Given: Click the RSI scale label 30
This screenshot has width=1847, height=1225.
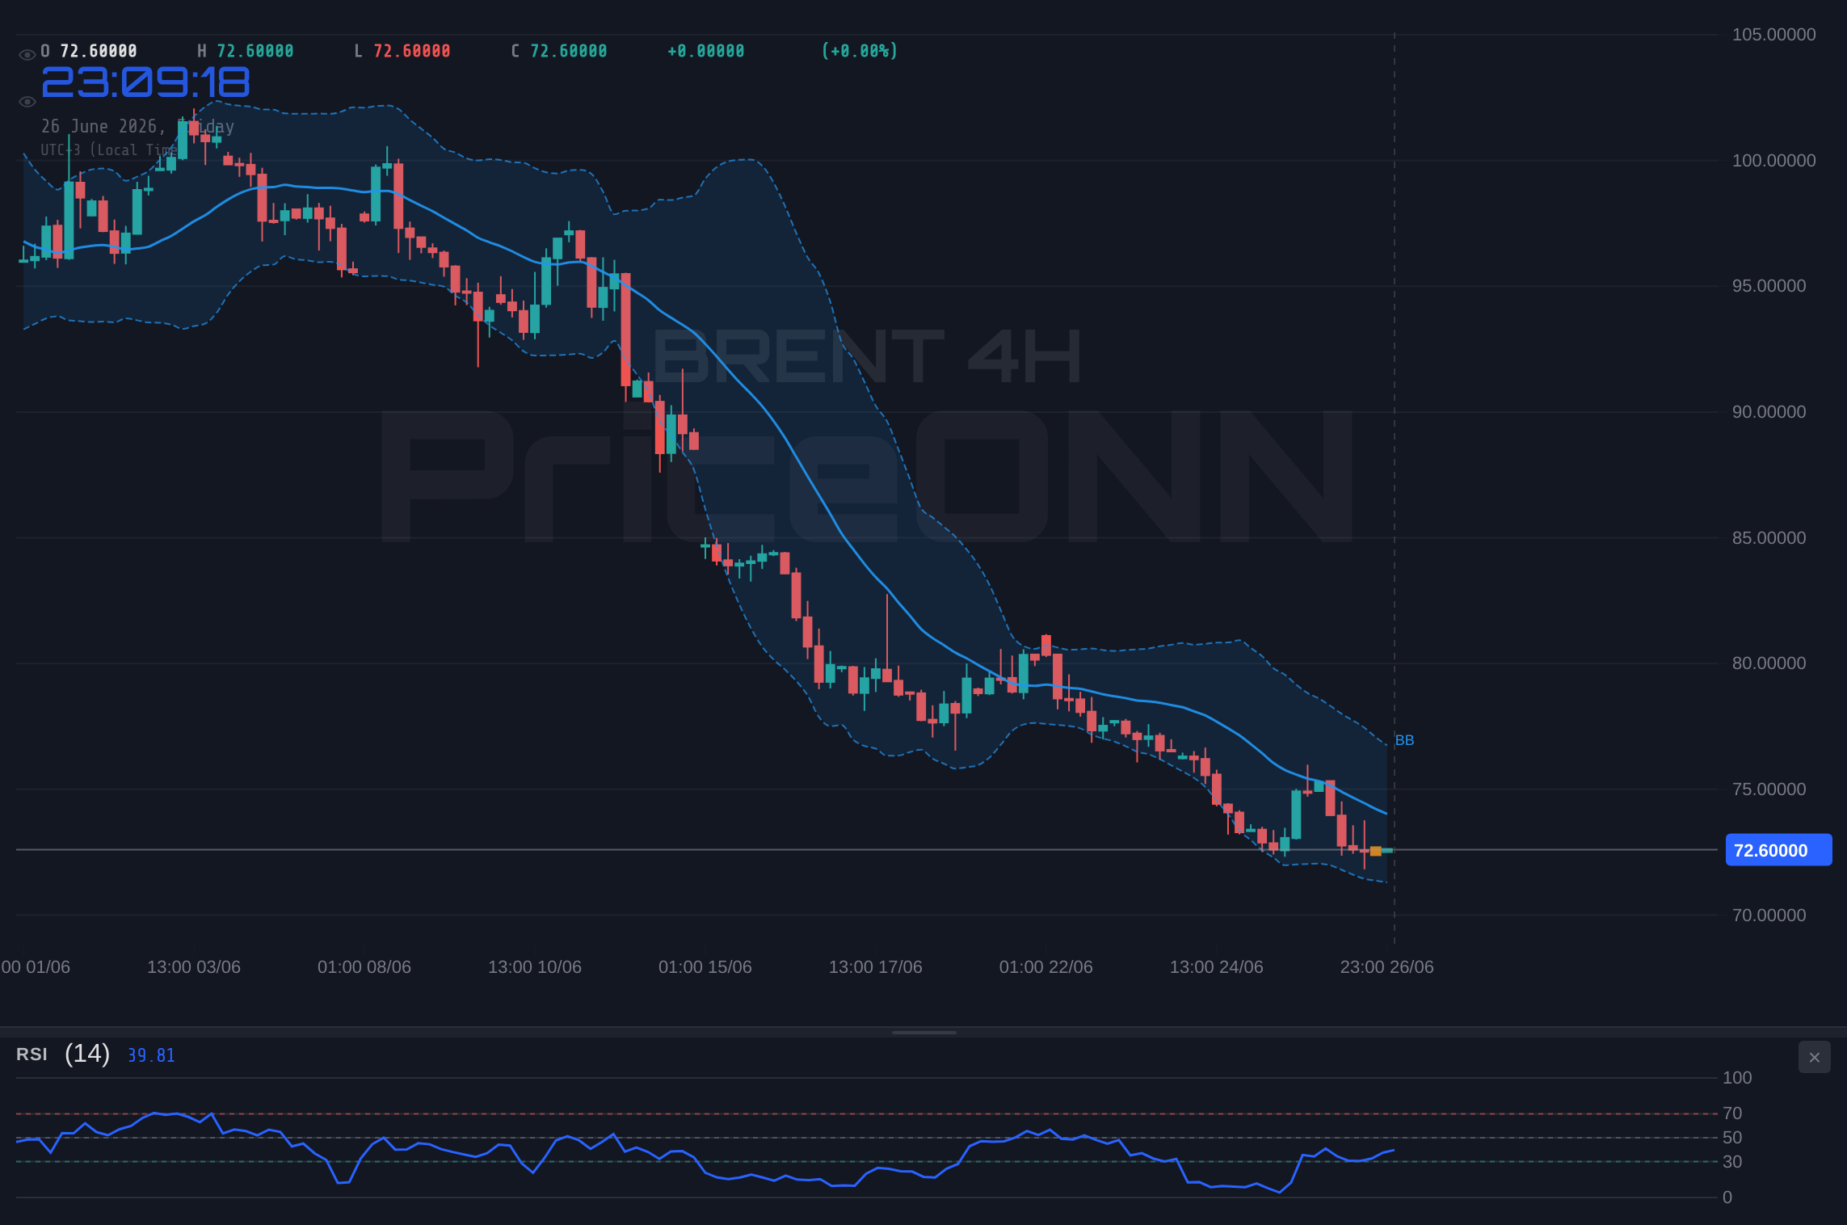Looking at the screenshot, I should [x=1732, y=1162].
